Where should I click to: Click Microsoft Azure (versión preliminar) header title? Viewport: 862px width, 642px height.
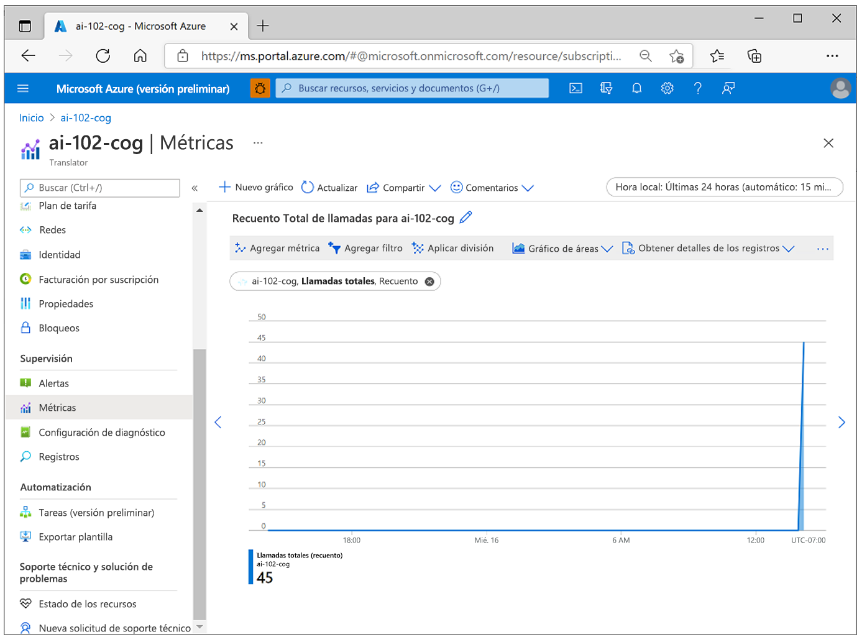[143, 89]
